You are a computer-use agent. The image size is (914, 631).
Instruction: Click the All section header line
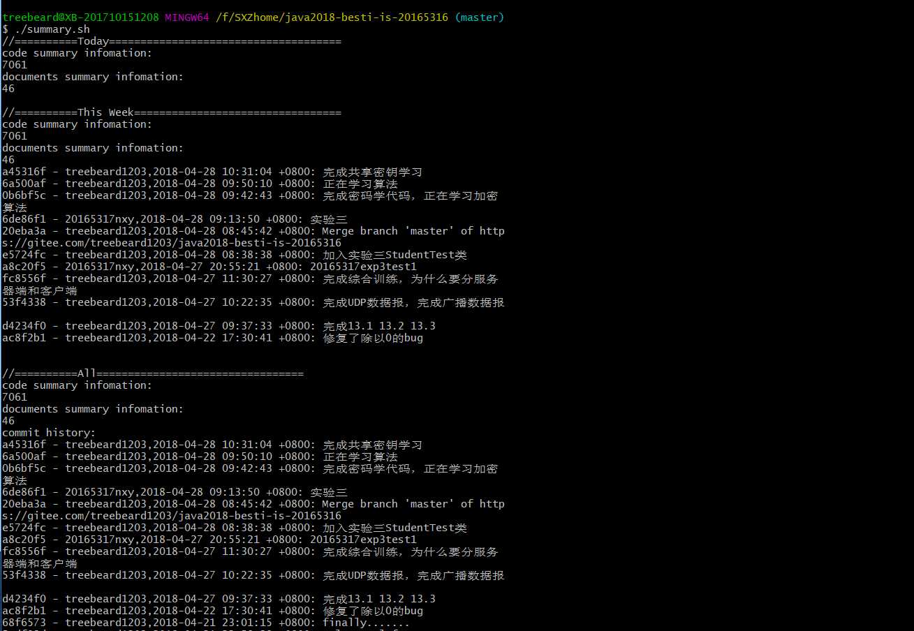[x=153, y=373]
